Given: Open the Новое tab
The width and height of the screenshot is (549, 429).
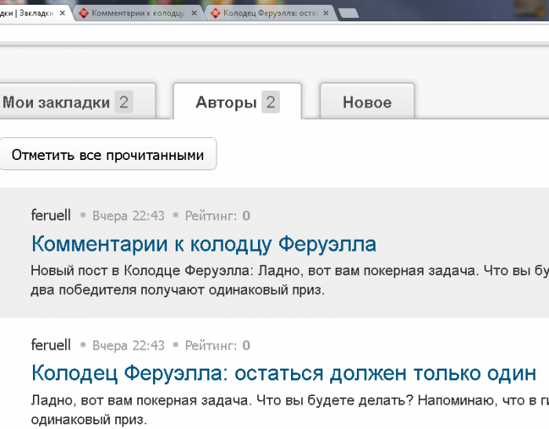Looking at the screenshot, I should click(x=367, y=102).
